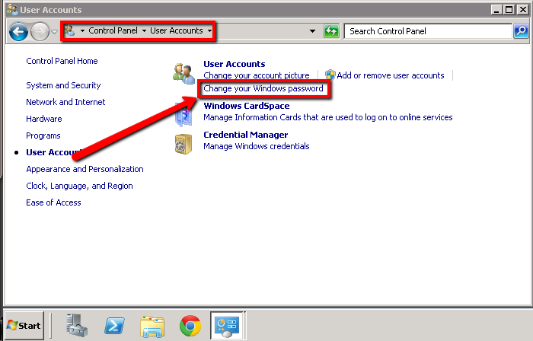
Task: Click Change your account picture
Action: click(x=257, y=75)
